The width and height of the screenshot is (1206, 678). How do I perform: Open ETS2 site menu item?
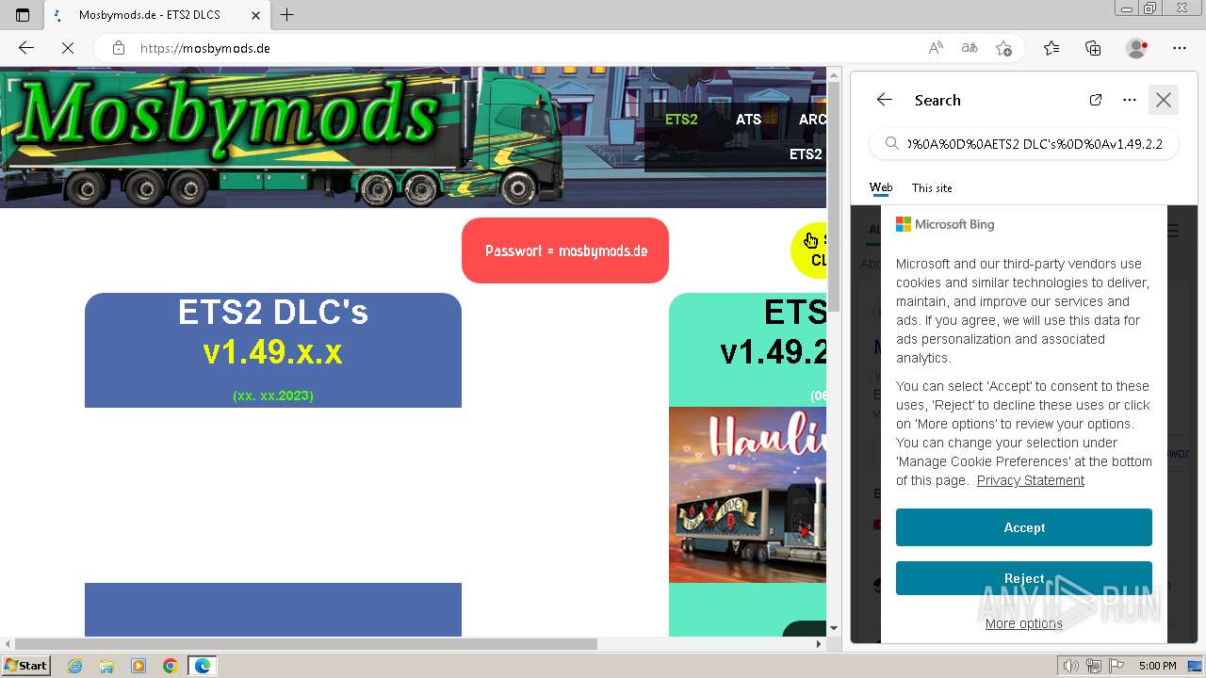click(681, 120)
